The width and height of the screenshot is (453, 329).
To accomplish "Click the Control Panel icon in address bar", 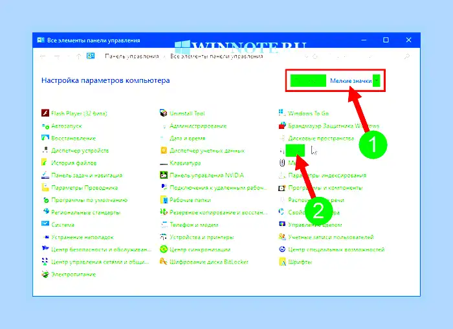I will (91, 56).
